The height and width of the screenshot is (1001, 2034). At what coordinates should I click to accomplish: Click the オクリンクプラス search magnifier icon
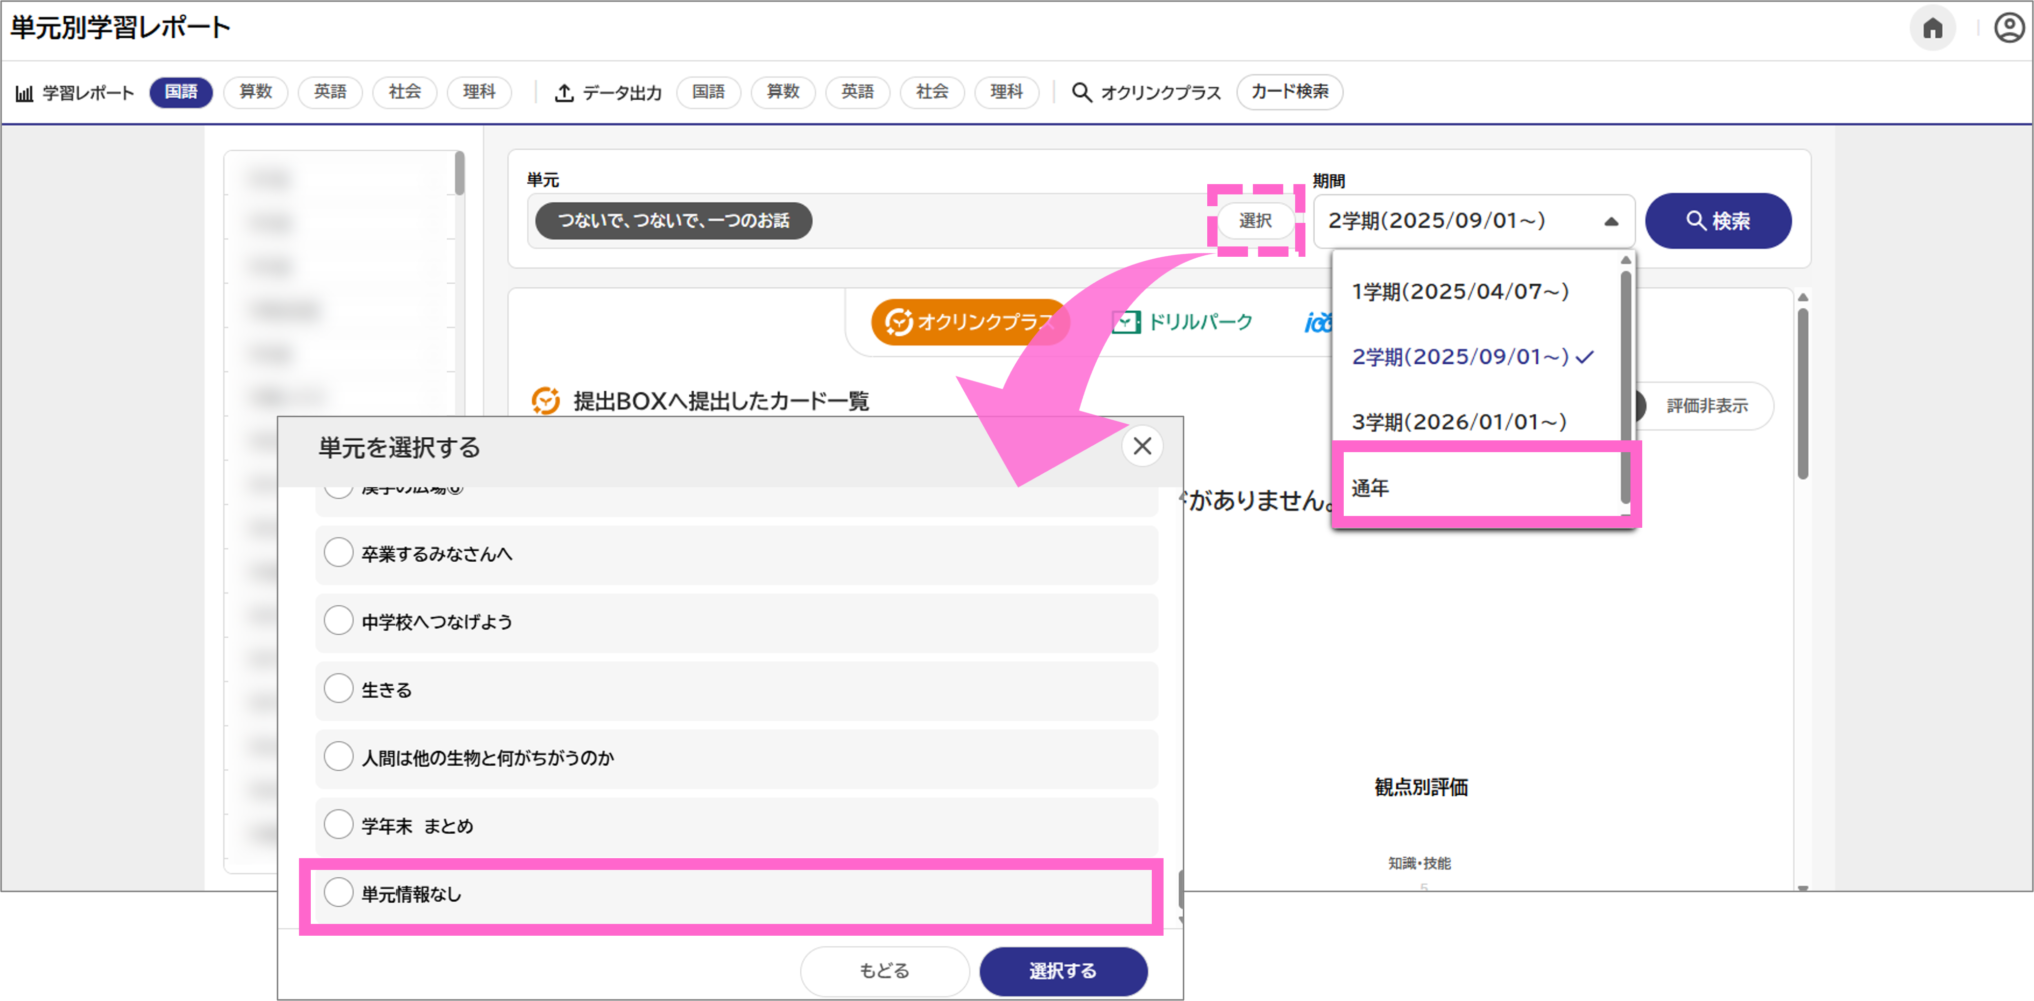coord(1081,92)
